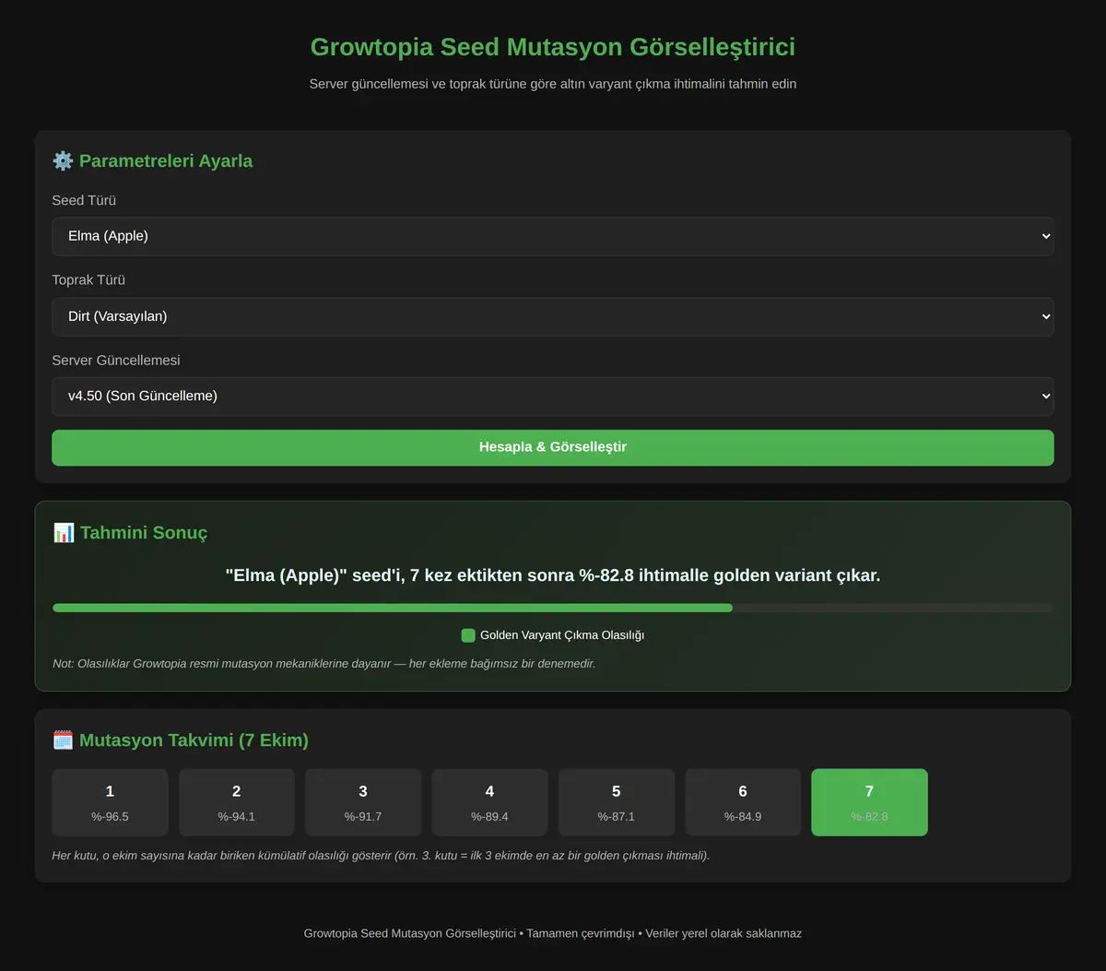Open the Toprak Türü dropdown
Image resolution: width=1106 pixels, height=971 pixels.
553,316
